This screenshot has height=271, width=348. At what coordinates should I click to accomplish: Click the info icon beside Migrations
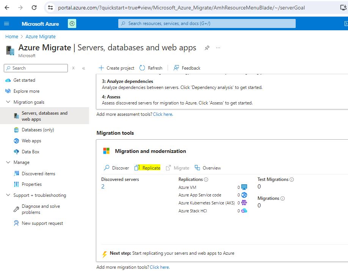click(282, 198)
